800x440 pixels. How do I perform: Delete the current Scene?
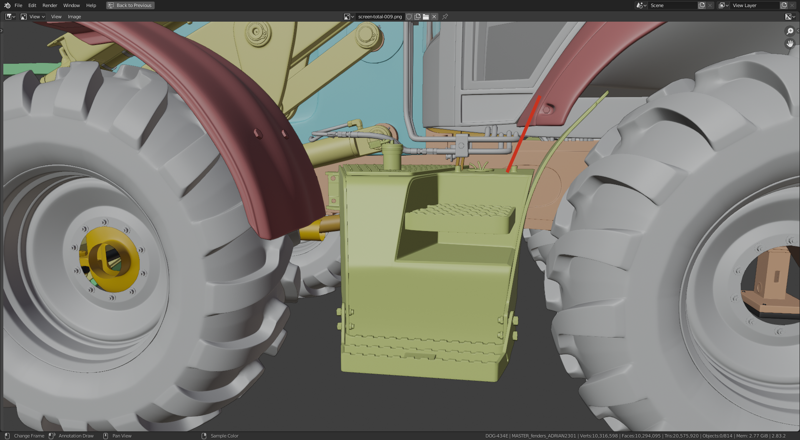point(710,5)
